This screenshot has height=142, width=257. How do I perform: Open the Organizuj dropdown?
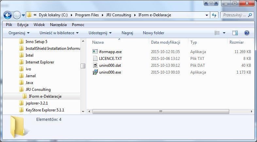tap(19, 33)
